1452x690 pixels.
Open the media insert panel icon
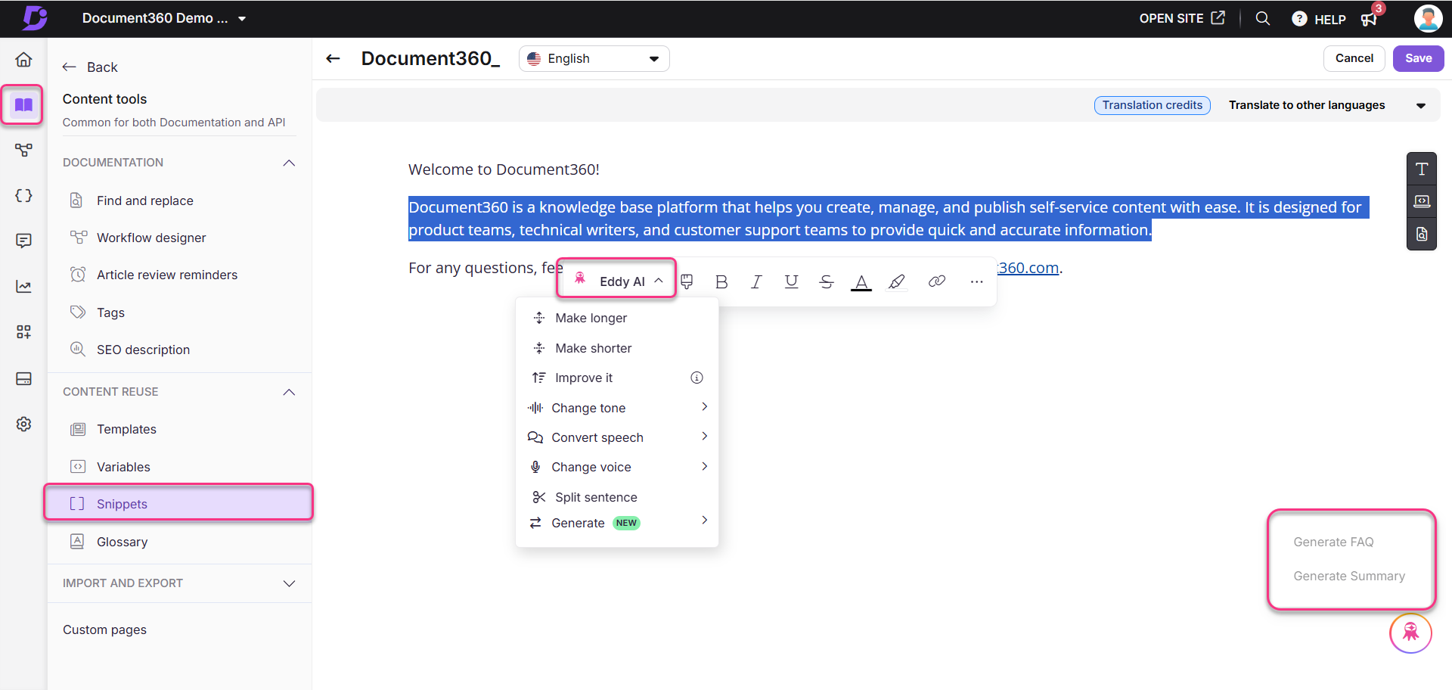click(1422, 201)
